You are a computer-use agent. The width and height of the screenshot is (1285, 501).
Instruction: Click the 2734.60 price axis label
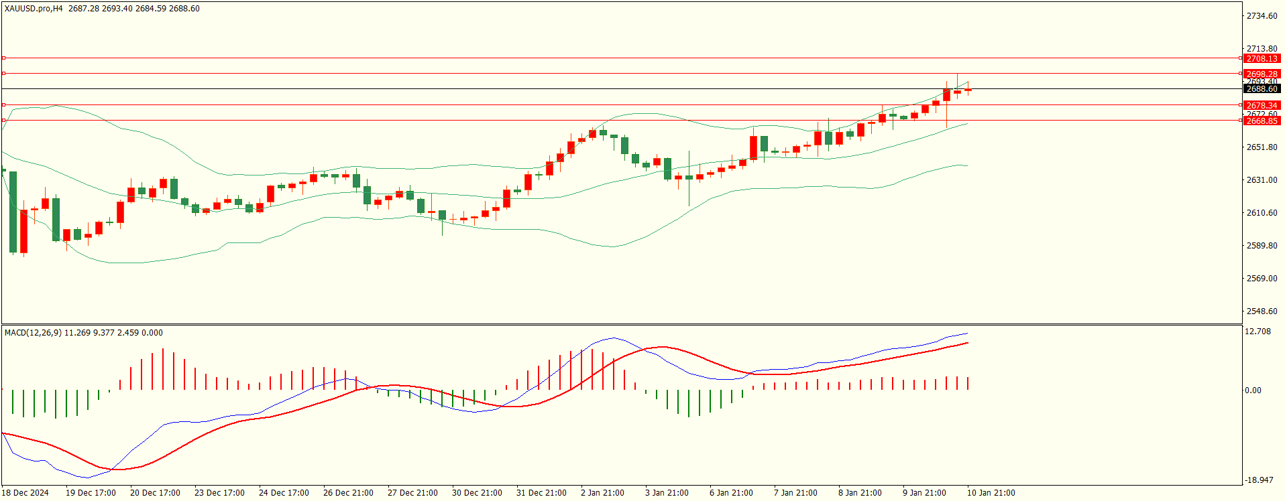coord(1262,16)
